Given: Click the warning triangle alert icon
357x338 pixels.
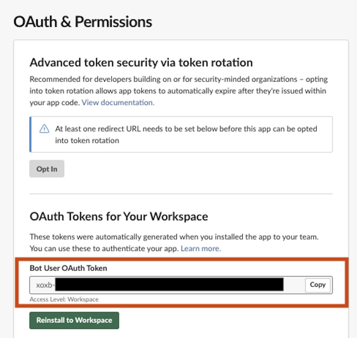Looking at the screenshot, I should tap(44, 129).
